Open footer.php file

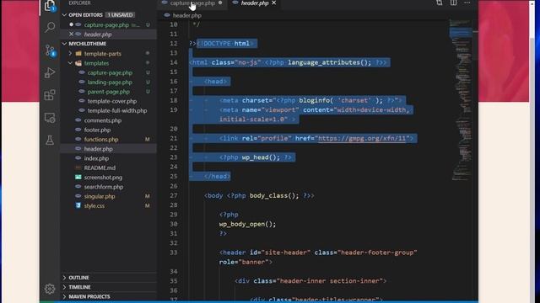pyautogui.click(x=97, y=130)
